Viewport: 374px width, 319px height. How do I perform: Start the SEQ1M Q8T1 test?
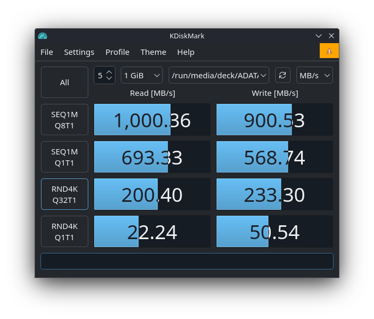point(65,120)
